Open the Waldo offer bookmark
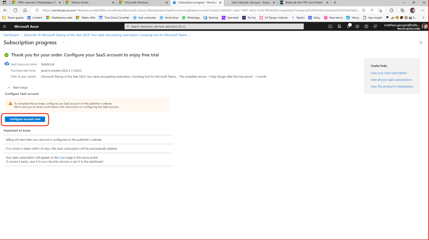 point(85,18)
